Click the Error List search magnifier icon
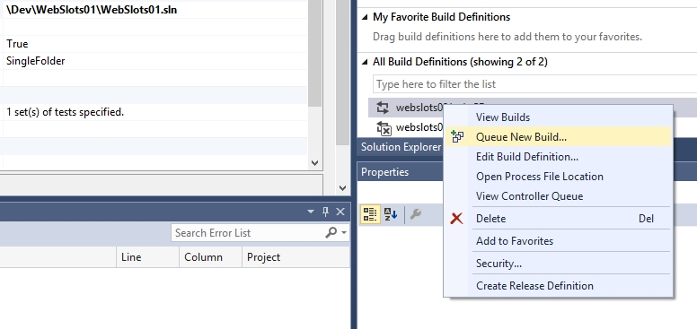This screenshot has width=697, height=329. [331, 232]
